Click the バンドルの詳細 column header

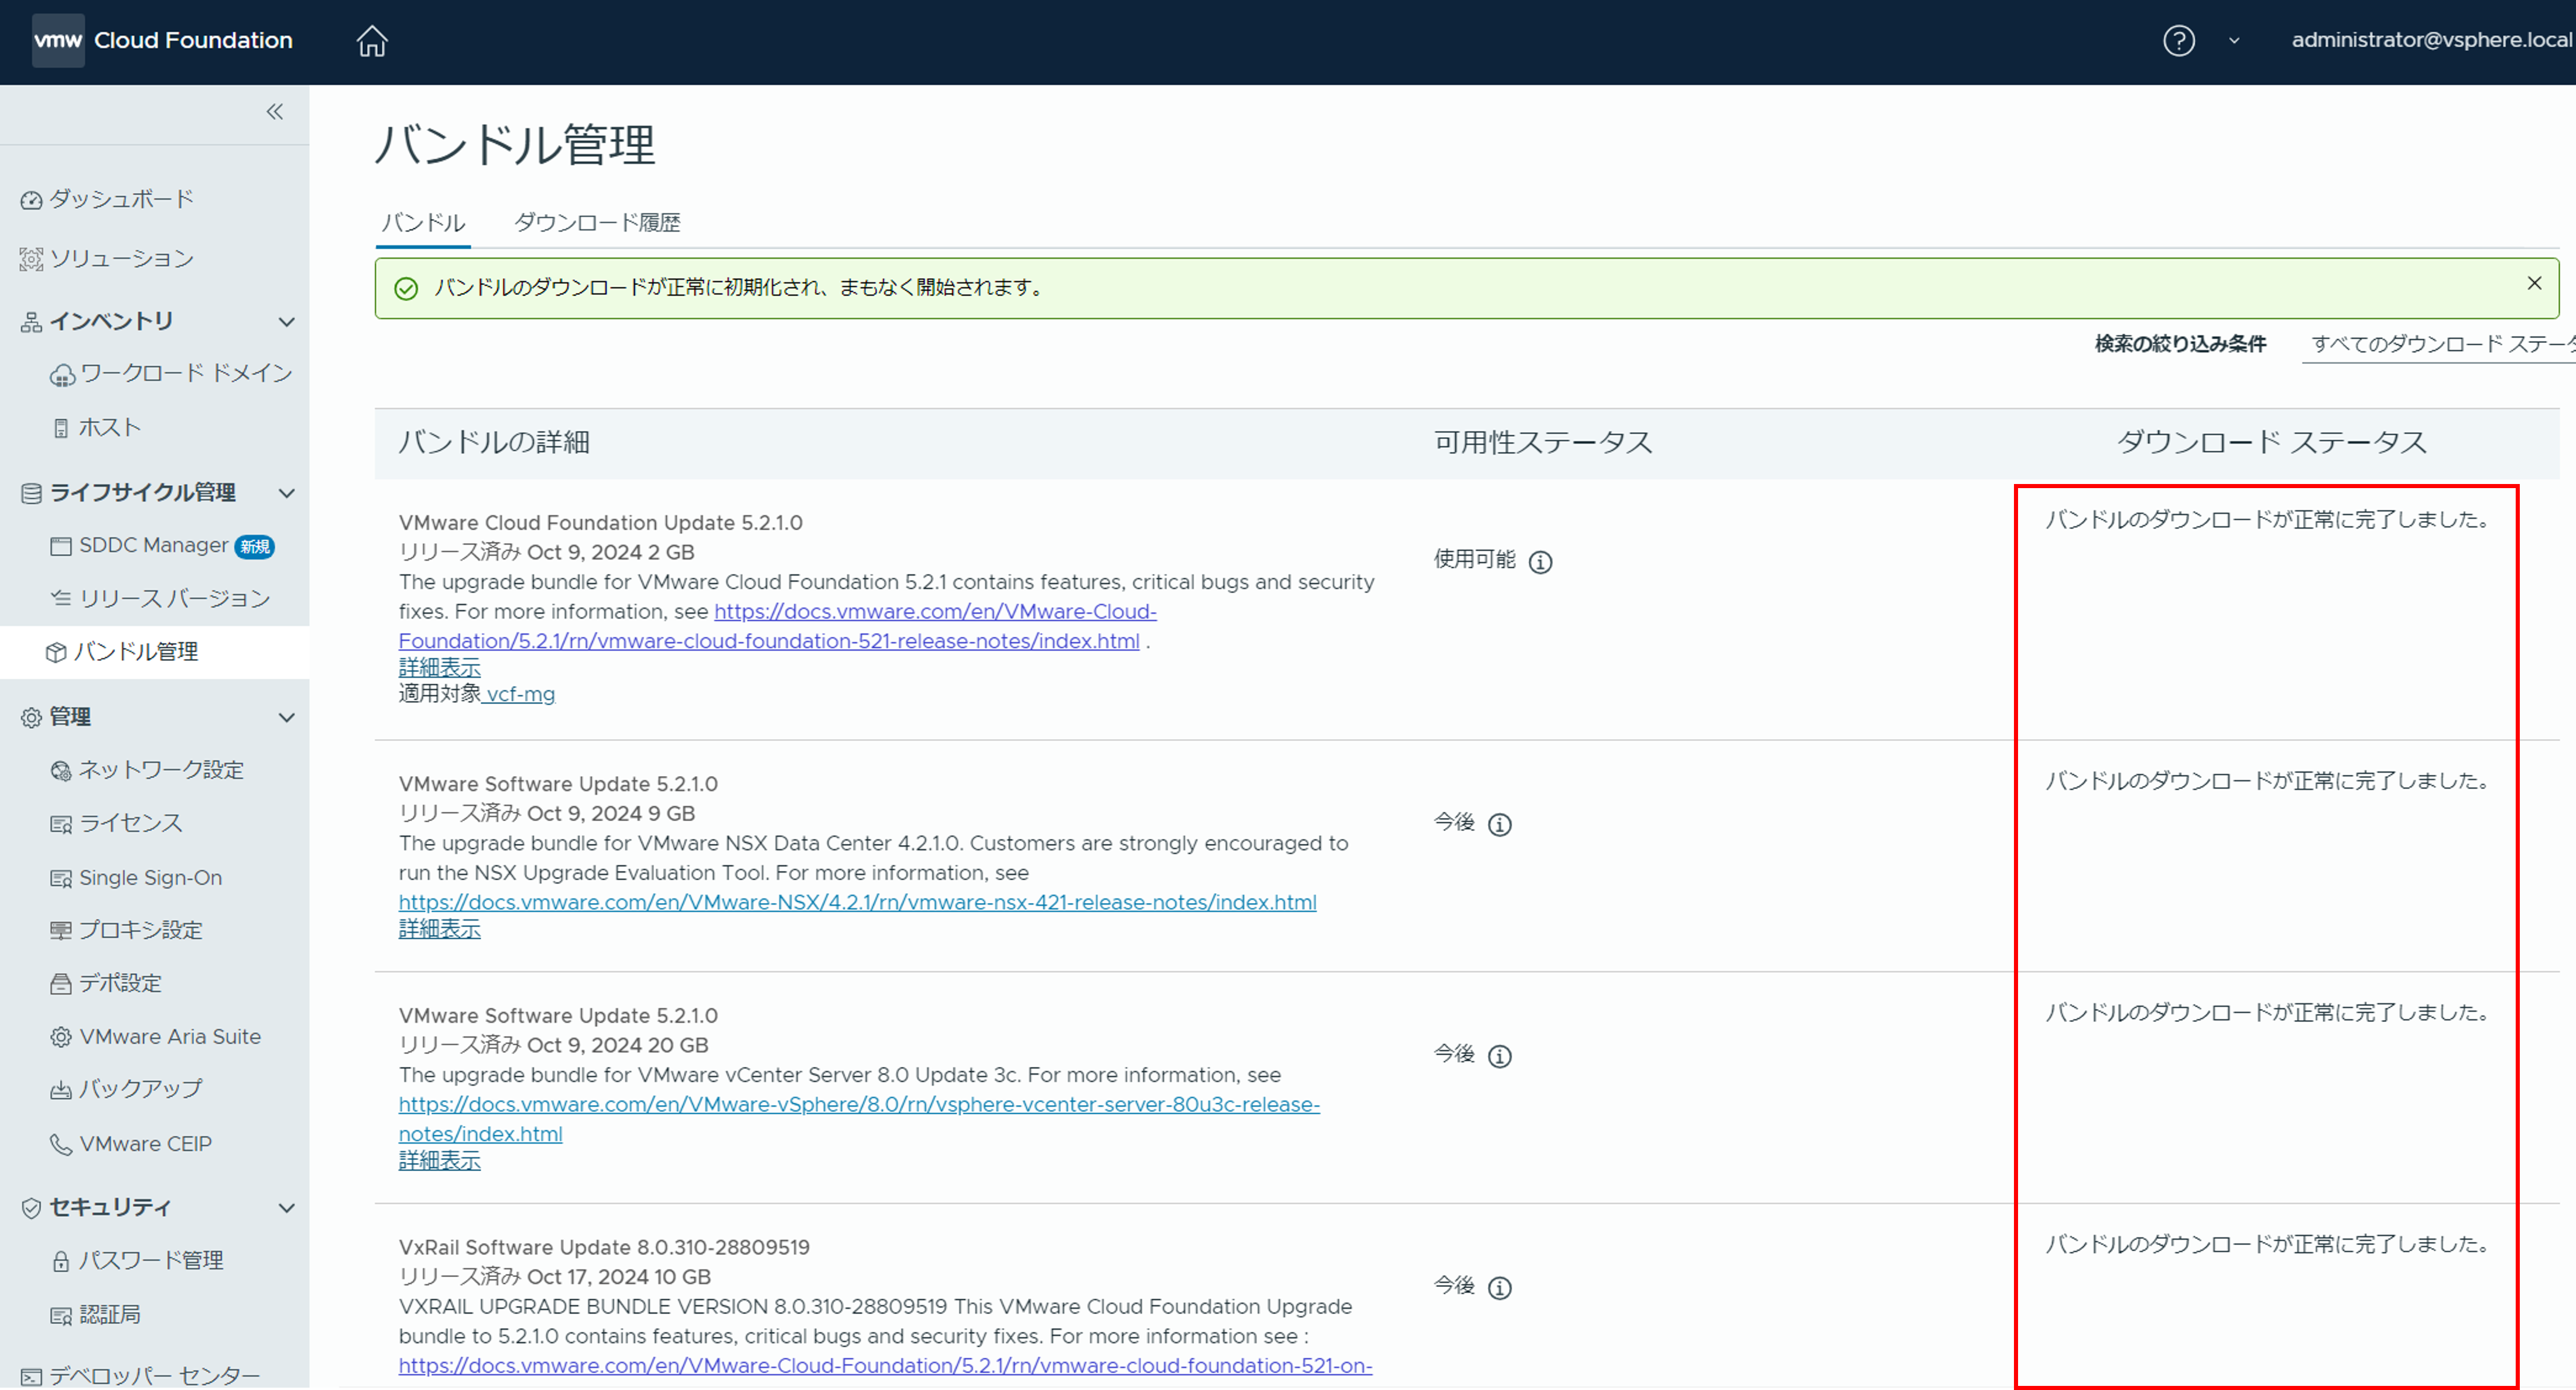pos(494,443)
